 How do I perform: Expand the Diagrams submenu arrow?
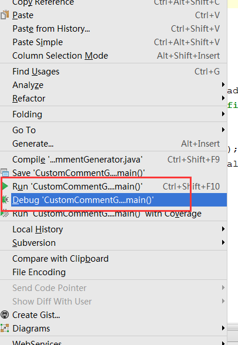coord(223,328)
